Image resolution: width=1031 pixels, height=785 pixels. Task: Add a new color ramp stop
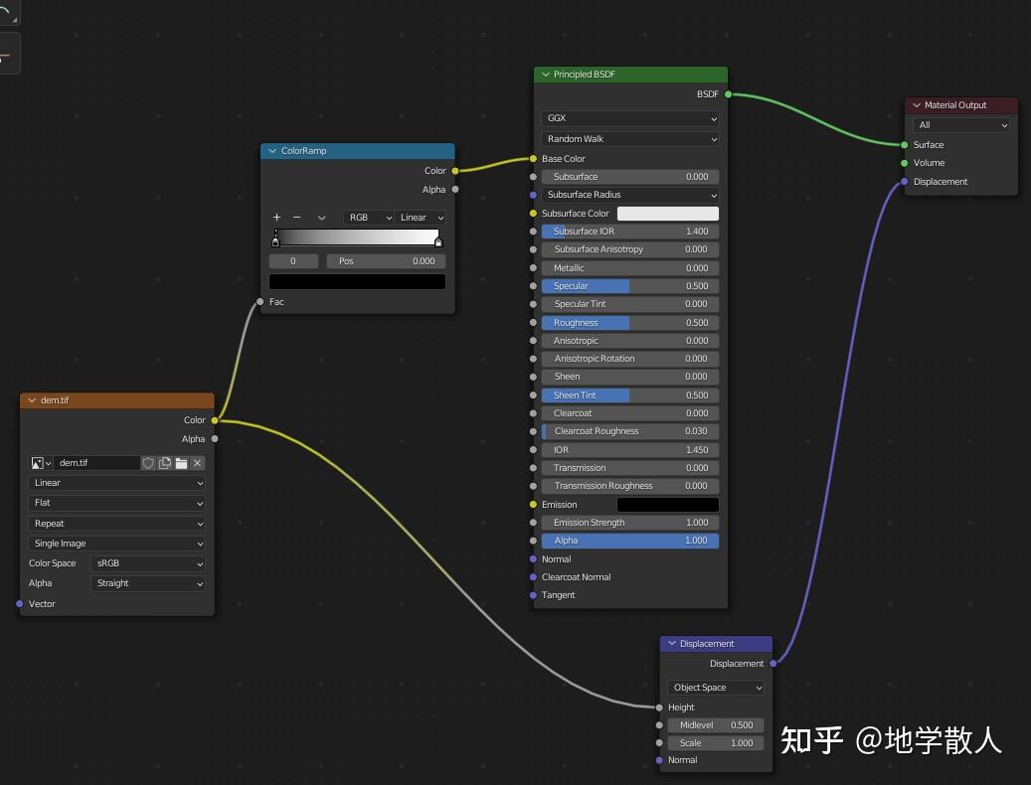tap(276, 218)
